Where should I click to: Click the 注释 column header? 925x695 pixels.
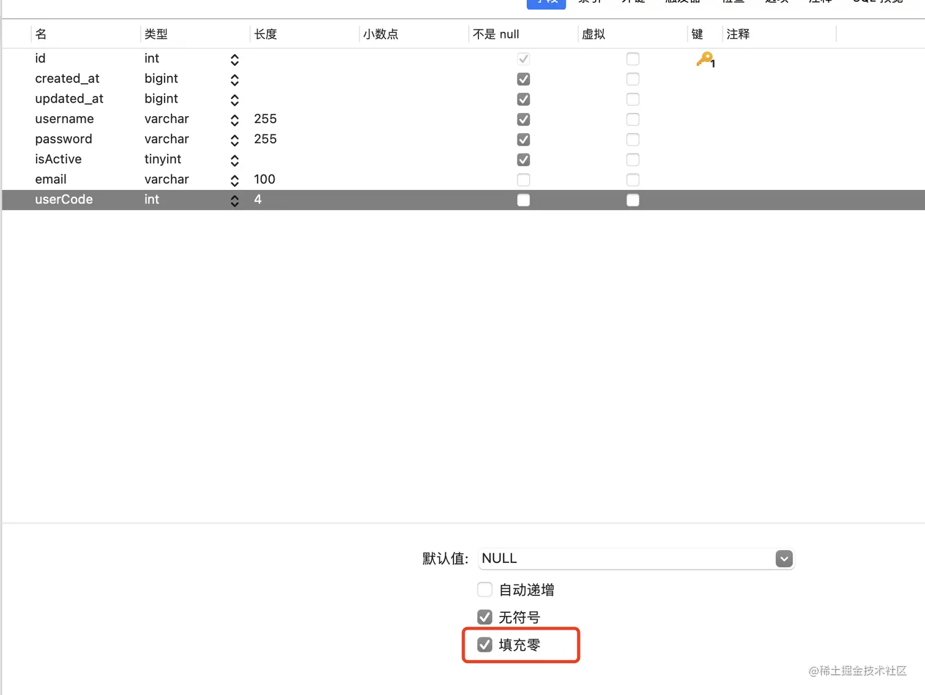point(738,34)
